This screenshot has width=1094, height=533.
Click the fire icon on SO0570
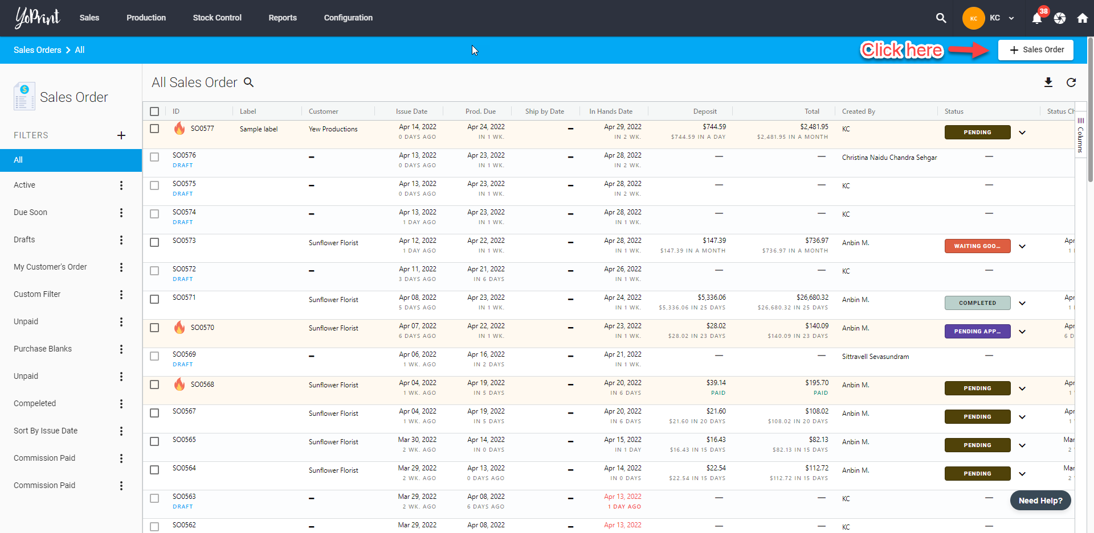(179, 327)
